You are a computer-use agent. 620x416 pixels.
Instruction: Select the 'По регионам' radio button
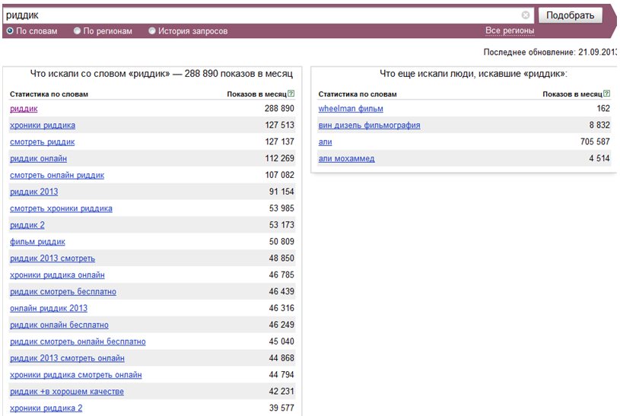(x=77, y=31)
